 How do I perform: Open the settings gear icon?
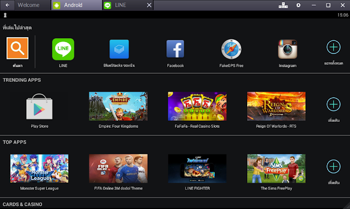(298, 5)
